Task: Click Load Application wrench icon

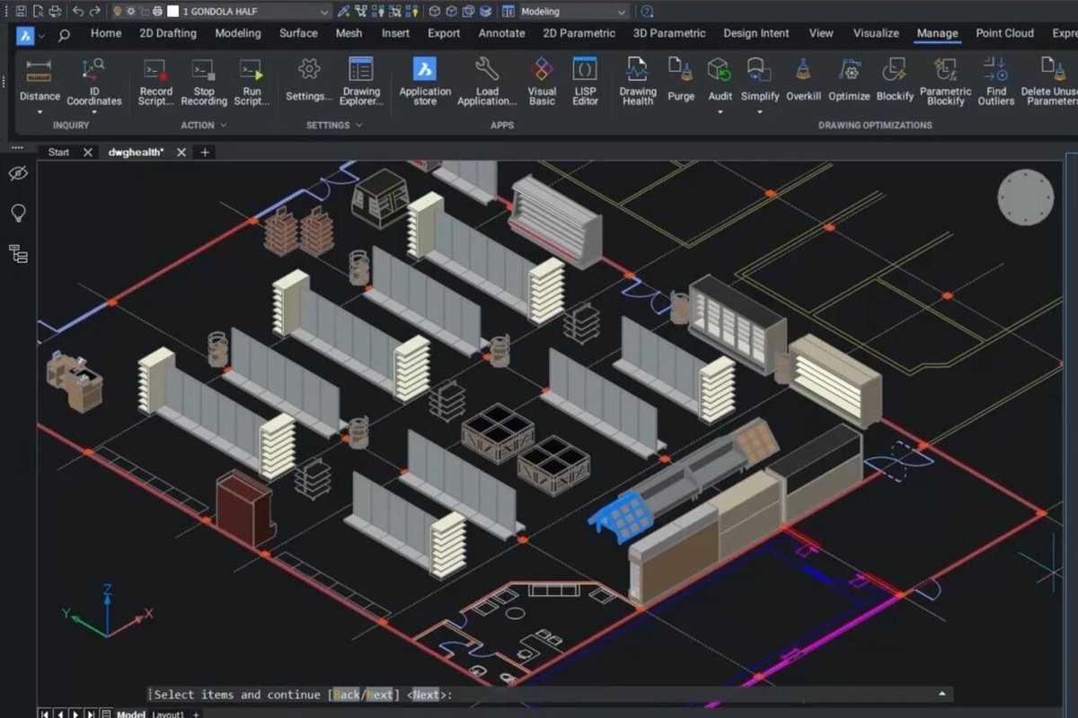Action: click(487, 69)
